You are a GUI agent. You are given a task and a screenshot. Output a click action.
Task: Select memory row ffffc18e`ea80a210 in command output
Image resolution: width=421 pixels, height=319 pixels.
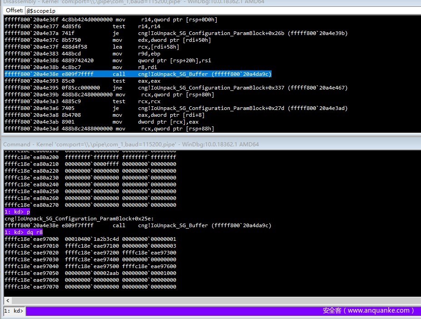(90, 164)
